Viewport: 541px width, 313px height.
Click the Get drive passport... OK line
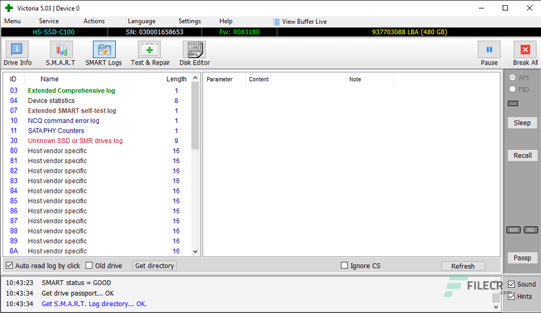point(78,294)
